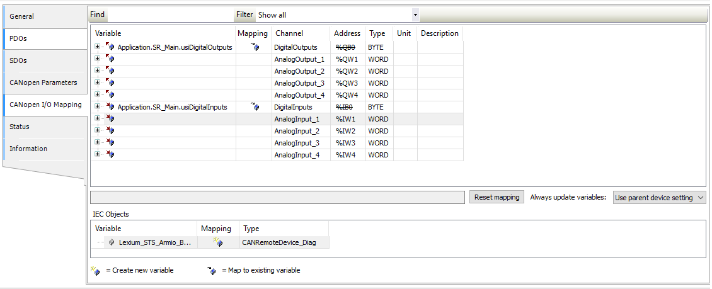
Task: Click the input channel icon for AnalogInput_1
Action: 110,119
